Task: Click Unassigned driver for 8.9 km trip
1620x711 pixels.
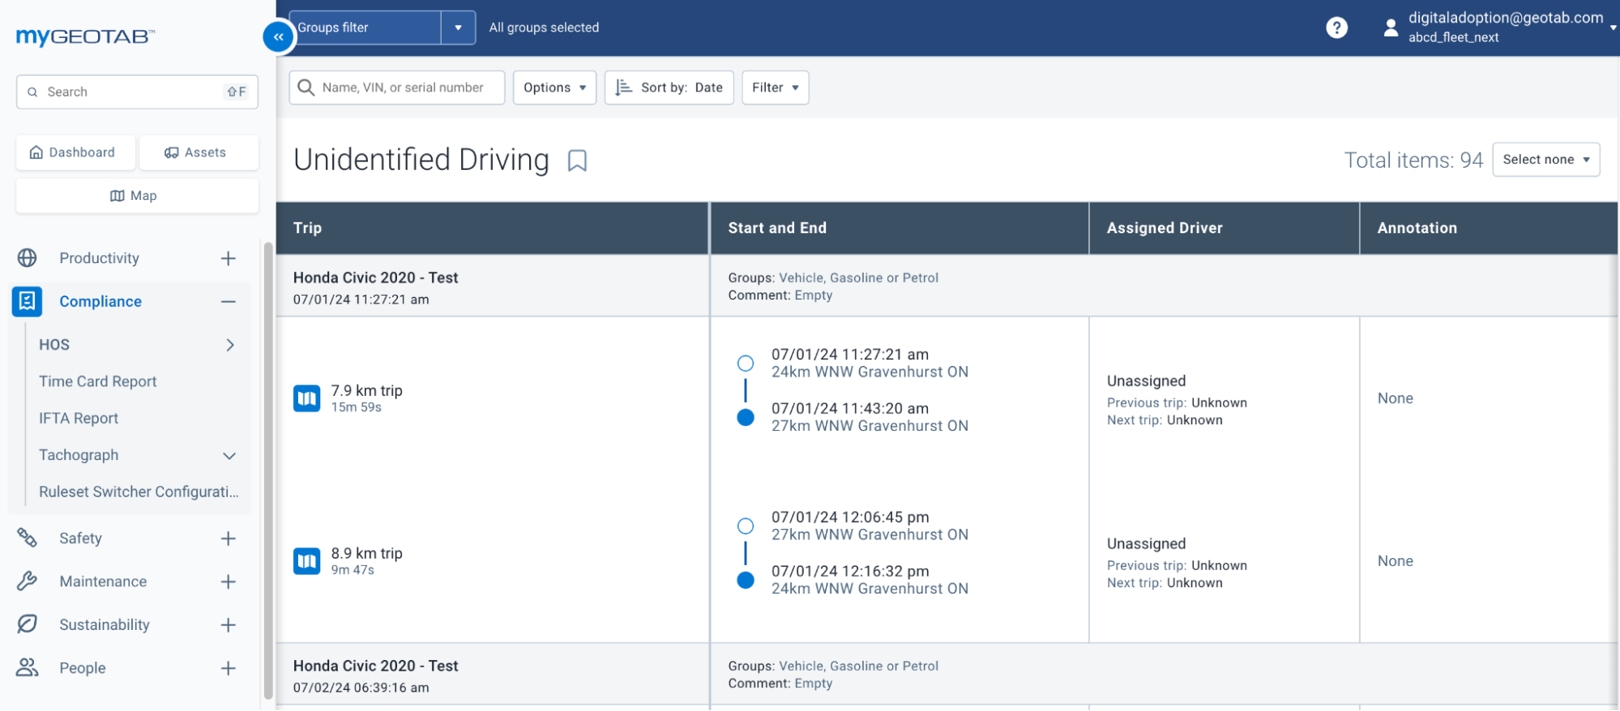Action: (x=1146, y=544)
